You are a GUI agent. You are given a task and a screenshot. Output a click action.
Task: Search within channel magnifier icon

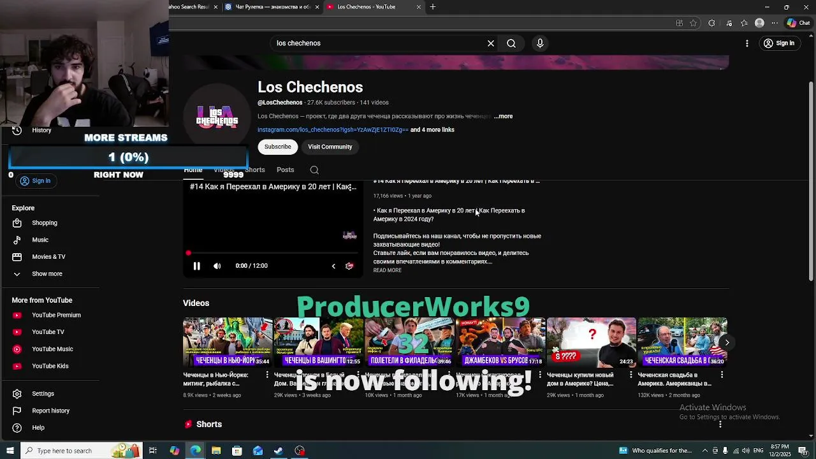tap(314, 170)
